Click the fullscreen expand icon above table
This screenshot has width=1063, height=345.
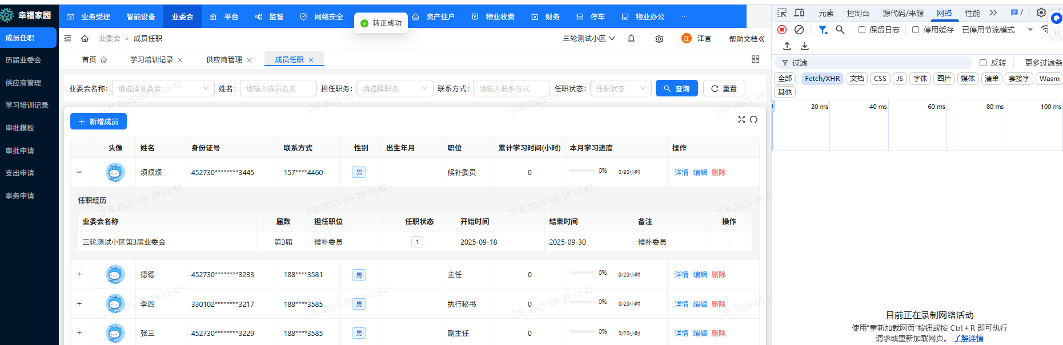tap(741, 119)
